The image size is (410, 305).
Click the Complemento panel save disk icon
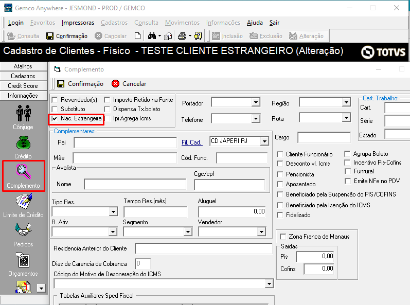[61, 84]
